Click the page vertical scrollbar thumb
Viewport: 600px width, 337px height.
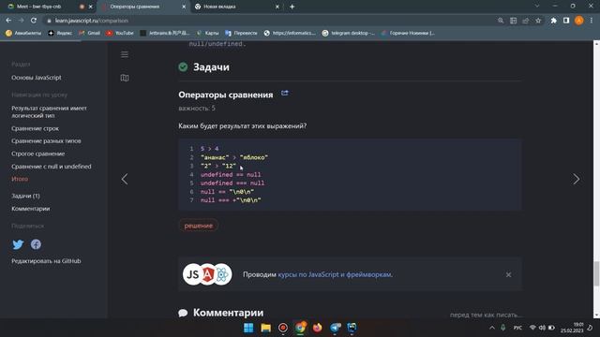[x=596, y=273]
